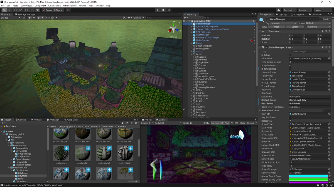Click the prefab Open button
Screen dimensions: 334x187
tap(277, 27)
